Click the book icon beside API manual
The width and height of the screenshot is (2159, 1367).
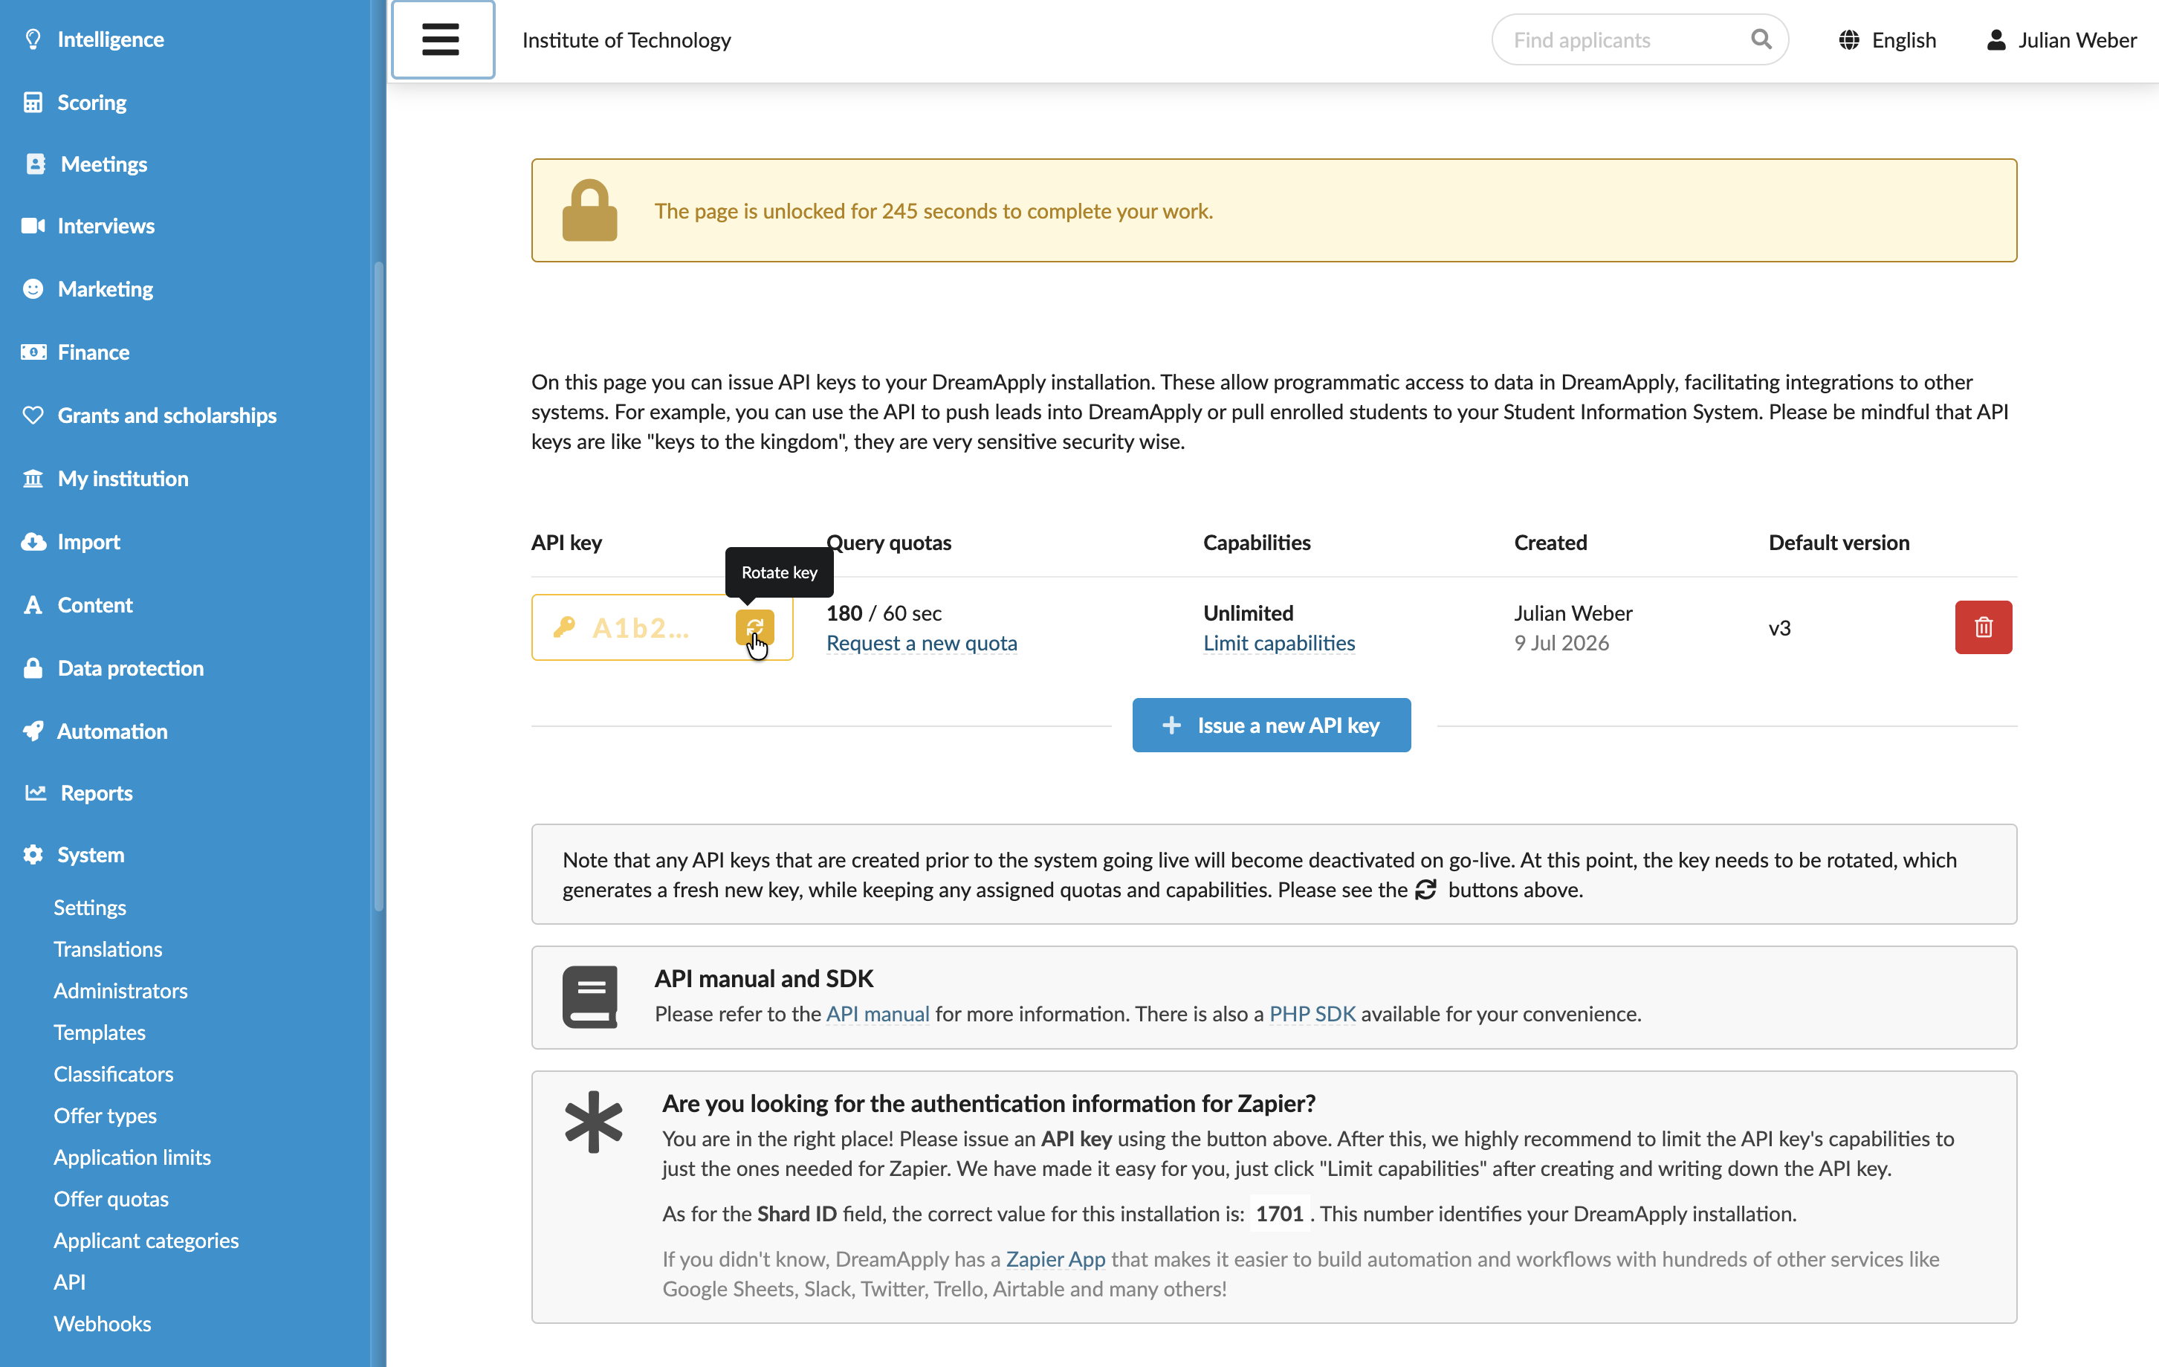click(x=590, y=997)
